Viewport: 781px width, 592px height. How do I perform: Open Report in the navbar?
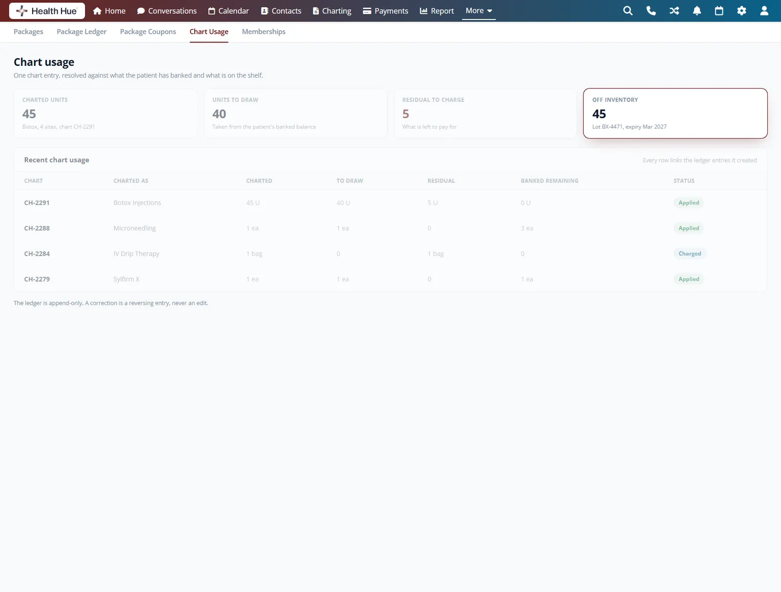[437, 11]
